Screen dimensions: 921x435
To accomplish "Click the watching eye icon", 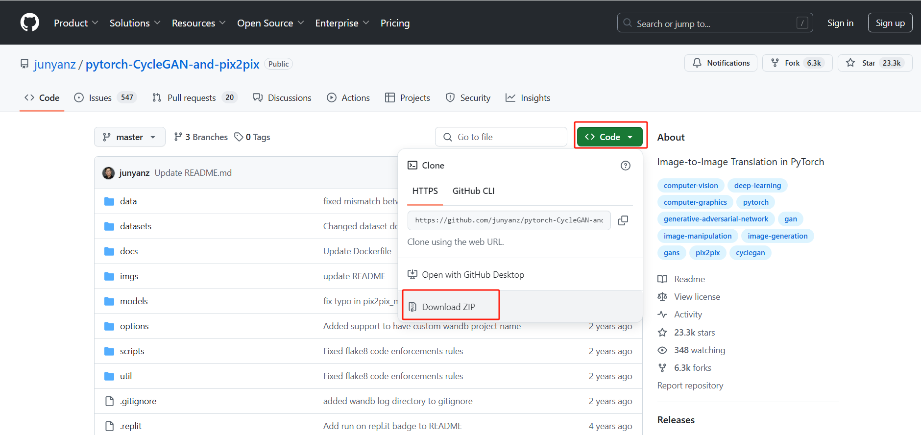I will click(x=662, y=350).
